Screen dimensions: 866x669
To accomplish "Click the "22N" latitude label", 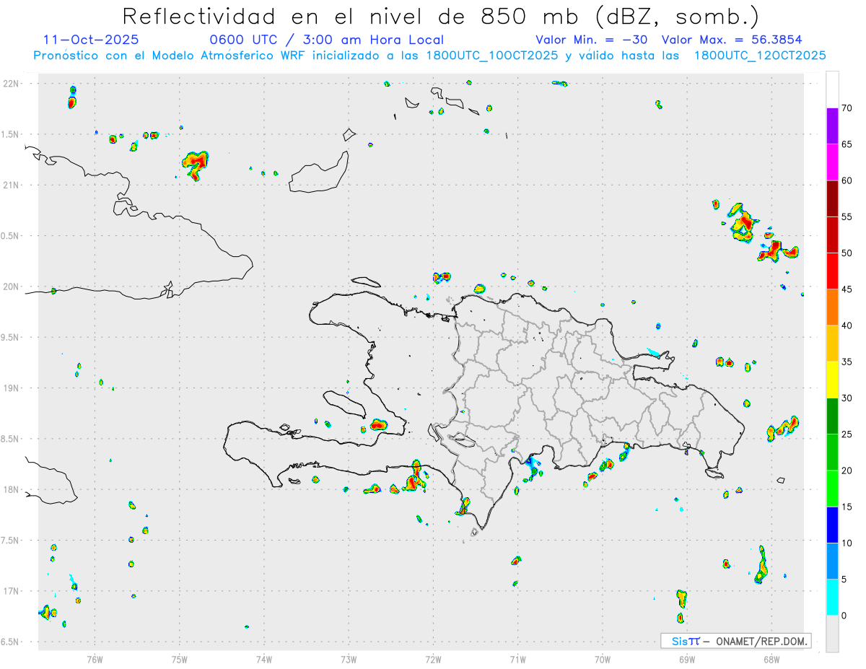I will click(x=12, y=84).
